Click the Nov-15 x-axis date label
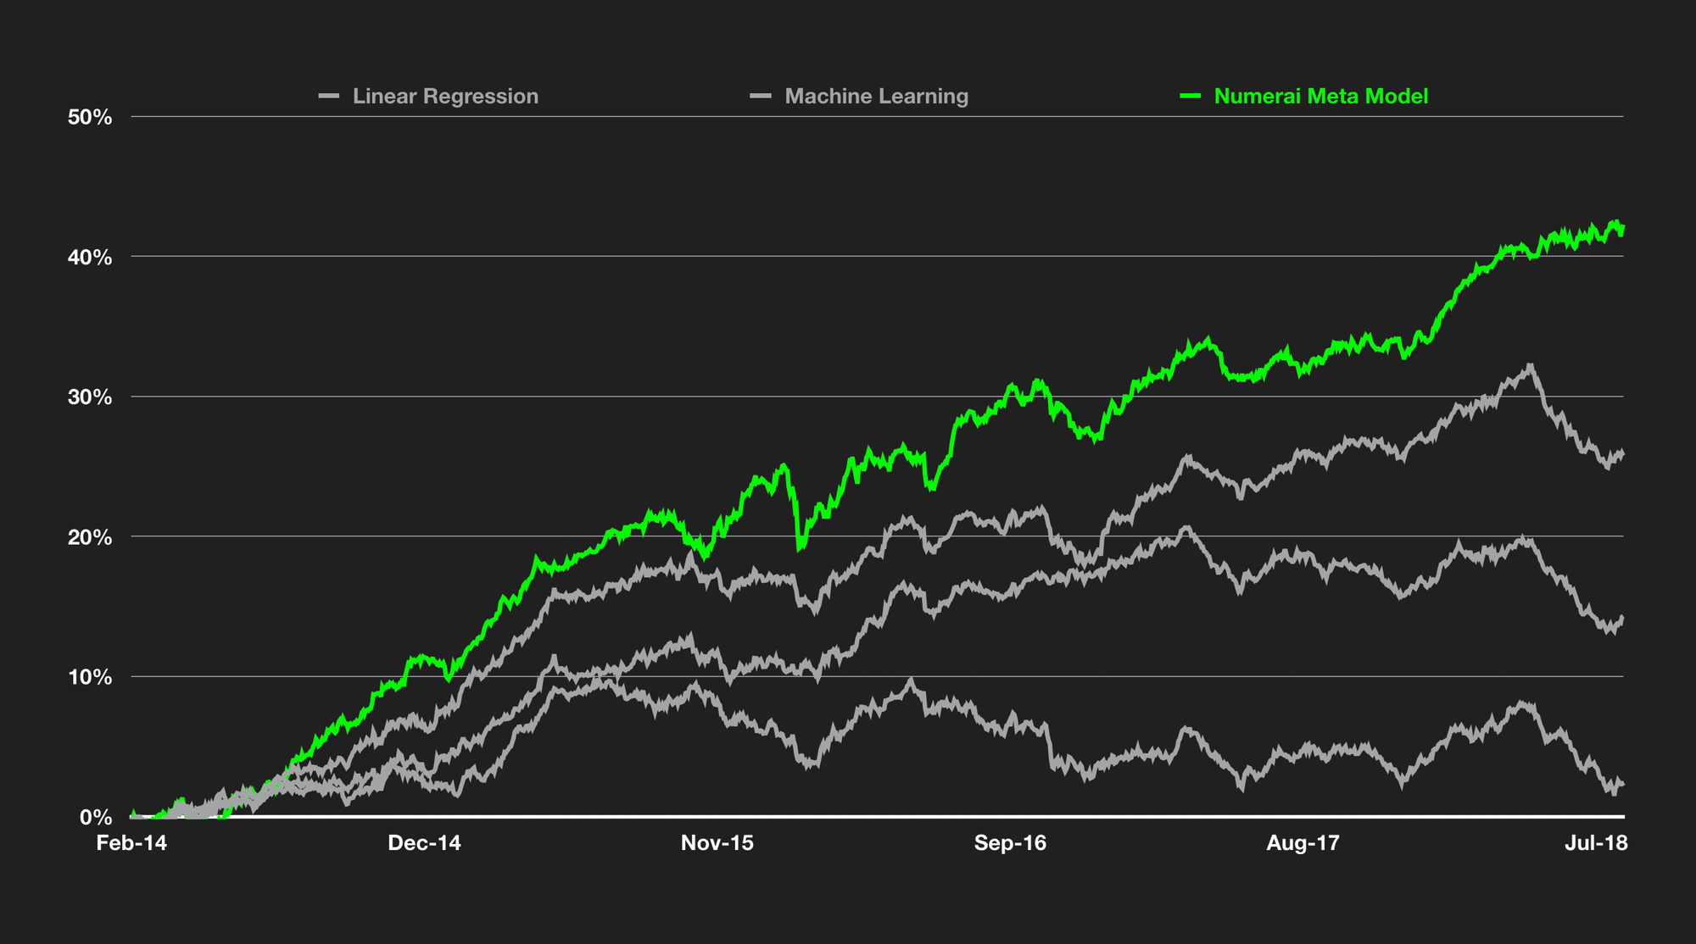 717,843
